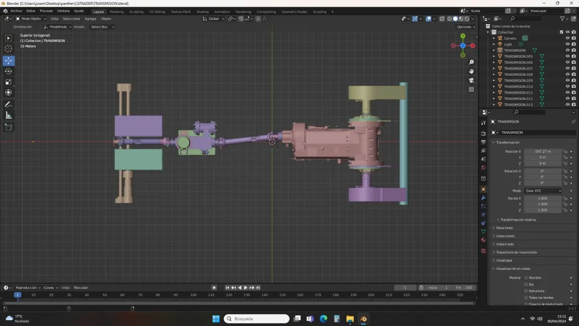The width and height of the screenshot is (579, 326).
Task: Open the Opciones button in viewport
Action: coord(466,27)
